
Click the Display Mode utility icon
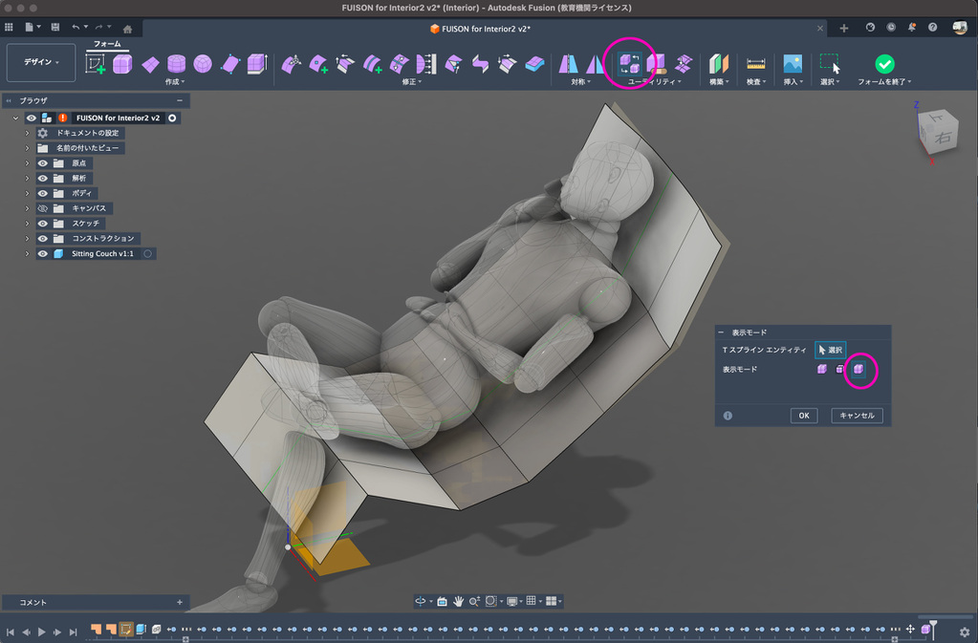pos(629,64)
